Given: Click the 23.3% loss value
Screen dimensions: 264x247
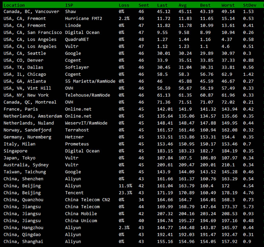Looking at the screenshot, I should click(125, 193).
